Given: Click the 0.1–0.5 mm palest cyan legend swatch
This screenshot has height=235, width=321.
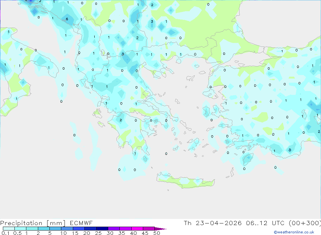Looking at the screenshot, I should click(9, 229).
